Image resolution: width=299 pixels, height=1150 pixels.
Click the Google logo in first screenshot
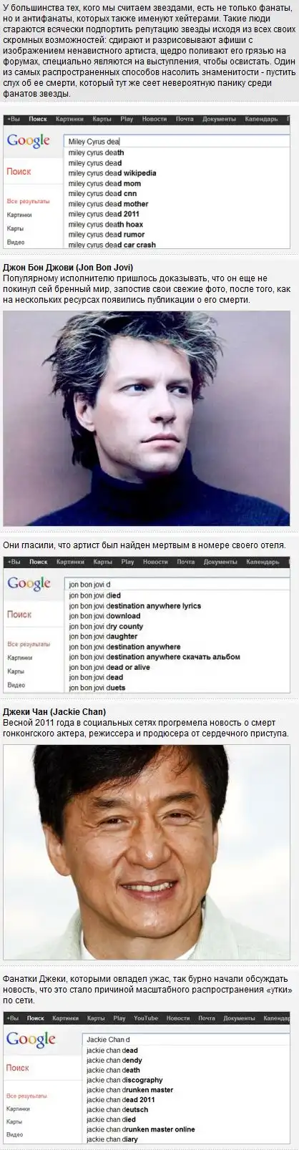click(28, 141)
